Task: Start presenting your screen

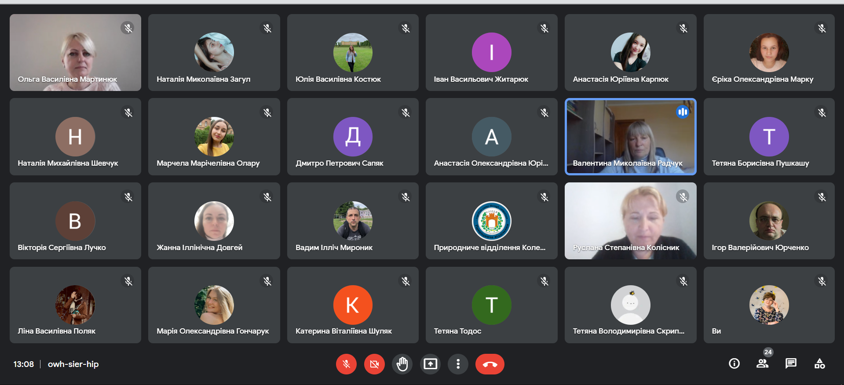Action: (430, 364)
